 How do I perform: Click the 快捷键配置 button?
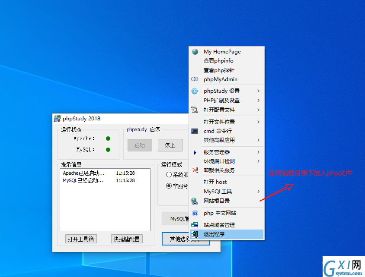point(127,239)
